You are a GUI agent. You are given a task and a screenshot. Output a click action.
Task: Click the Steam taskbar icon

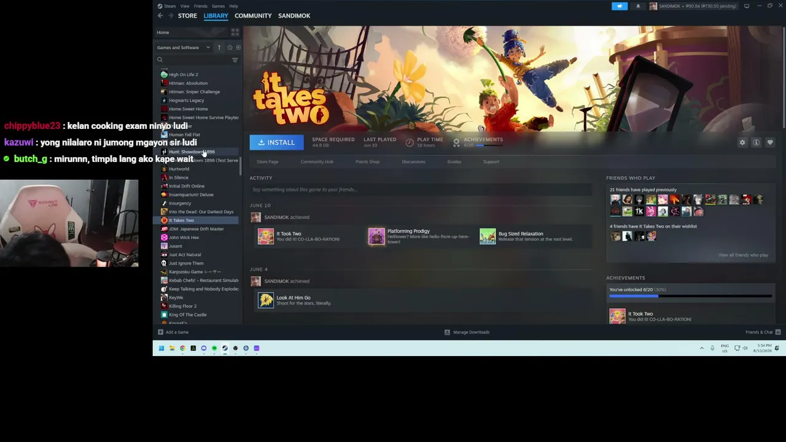point(225,348)
